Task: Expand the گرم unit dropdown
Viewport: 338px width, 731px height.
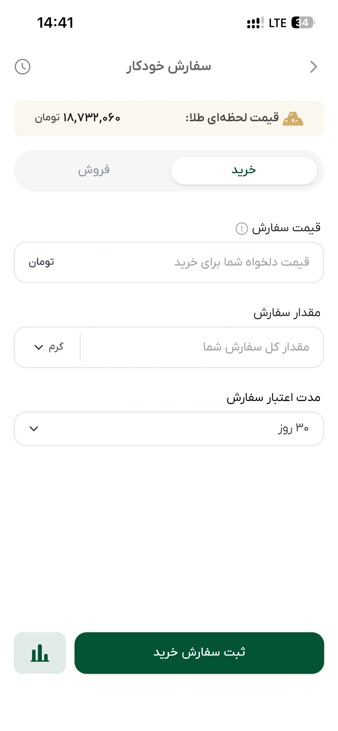Action: [x=49, y=347]
